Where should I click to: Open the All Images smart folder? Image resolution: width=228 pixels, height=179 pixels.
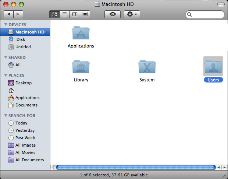(25, 145)
